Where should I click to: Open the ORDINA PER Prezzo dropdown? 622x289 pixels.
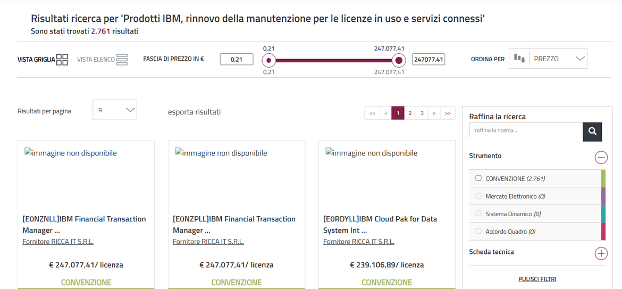559,59
